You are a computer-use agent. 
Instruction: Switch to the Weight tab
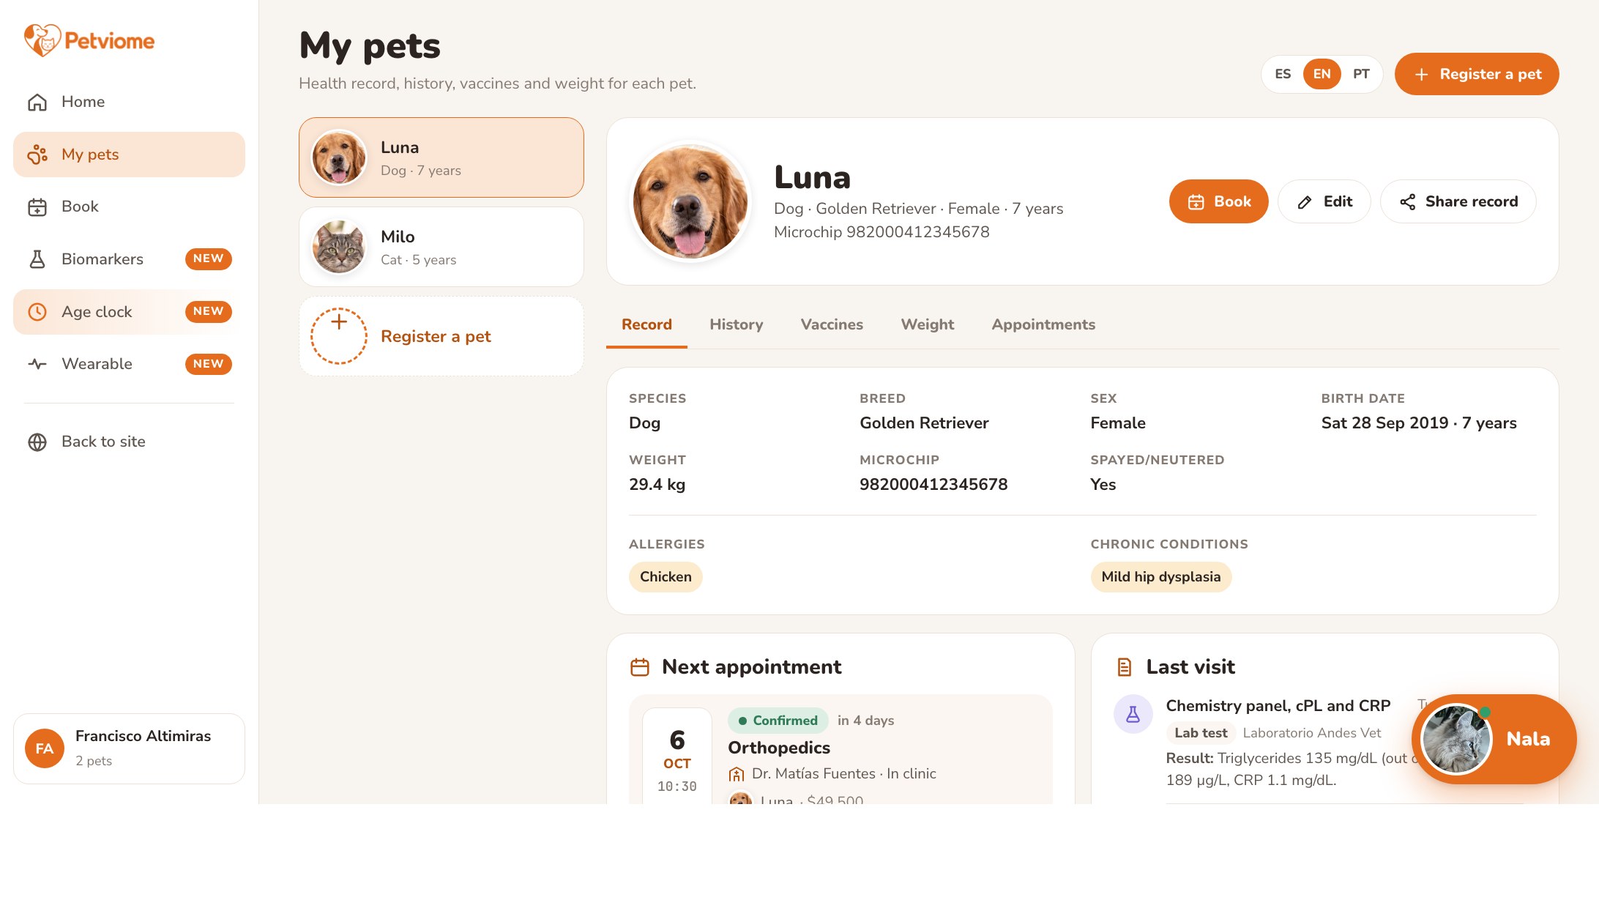click(928, 325)
